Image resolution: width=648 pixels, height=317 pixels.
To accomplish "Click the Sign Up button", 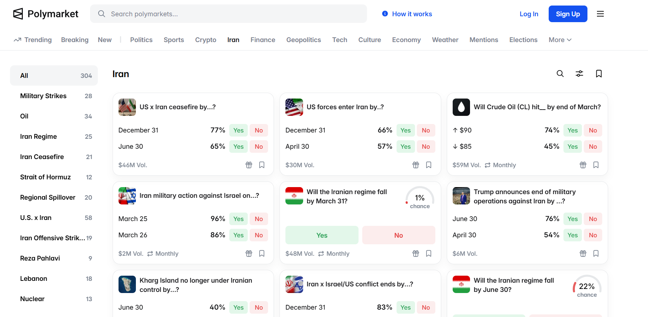I will point(568,14).
